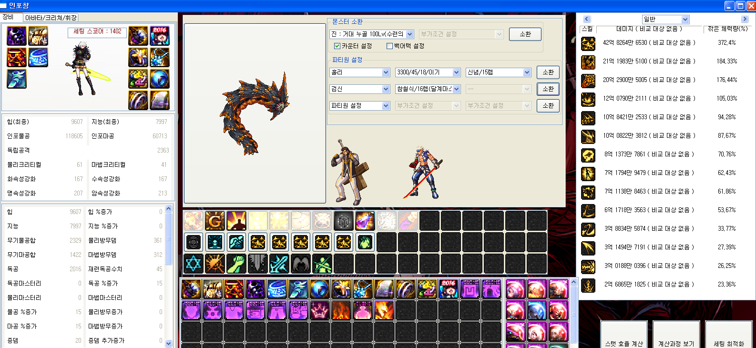Toggle the green flame skill icon
Screen dimensions: 756x348
[x=365, y=242]
